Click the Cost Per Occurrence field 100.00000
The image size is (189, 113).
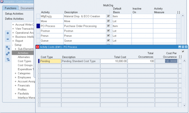click(166, 61)
